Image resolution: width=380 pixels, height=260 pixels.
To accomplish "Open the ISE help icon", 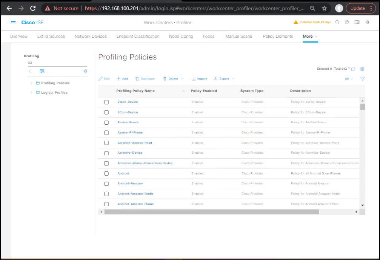I will [347, 22].
